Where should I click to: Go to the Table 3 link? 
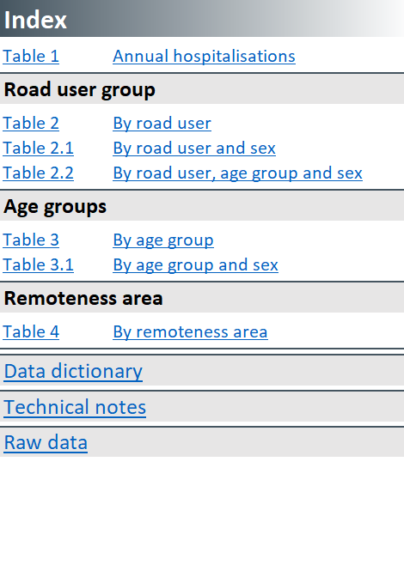pyautogui.click(x=31, y=240)
